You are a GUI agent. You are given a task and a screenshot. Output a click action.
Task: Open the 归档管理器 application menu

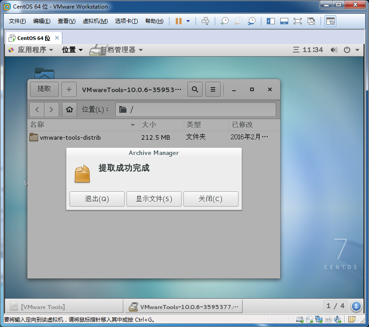click(116, 50)
